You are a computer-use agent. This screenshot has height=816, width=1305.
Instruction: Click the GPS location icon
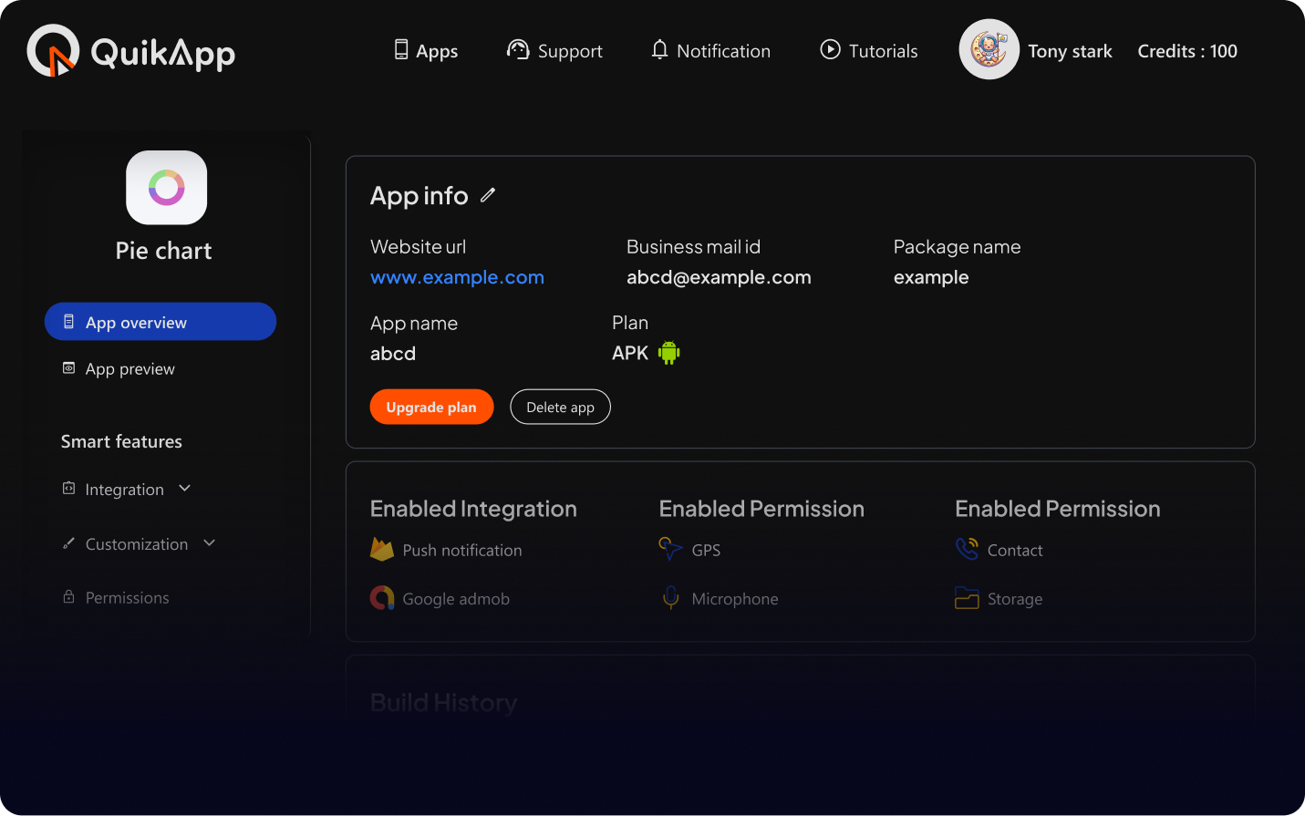[x=670, y=549]
